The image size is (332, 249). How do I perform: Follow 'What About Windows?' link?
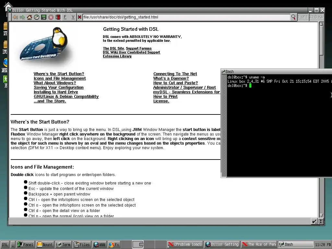[55, 83]
